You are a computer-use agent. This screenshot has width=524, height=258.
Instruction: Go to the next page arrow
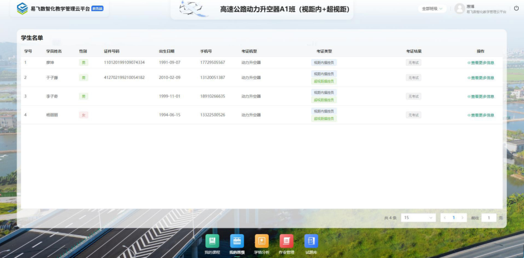tap(463, 218)
